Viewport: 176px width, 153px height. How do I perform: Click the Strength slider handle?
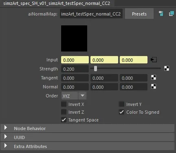(x=95, y=69)
